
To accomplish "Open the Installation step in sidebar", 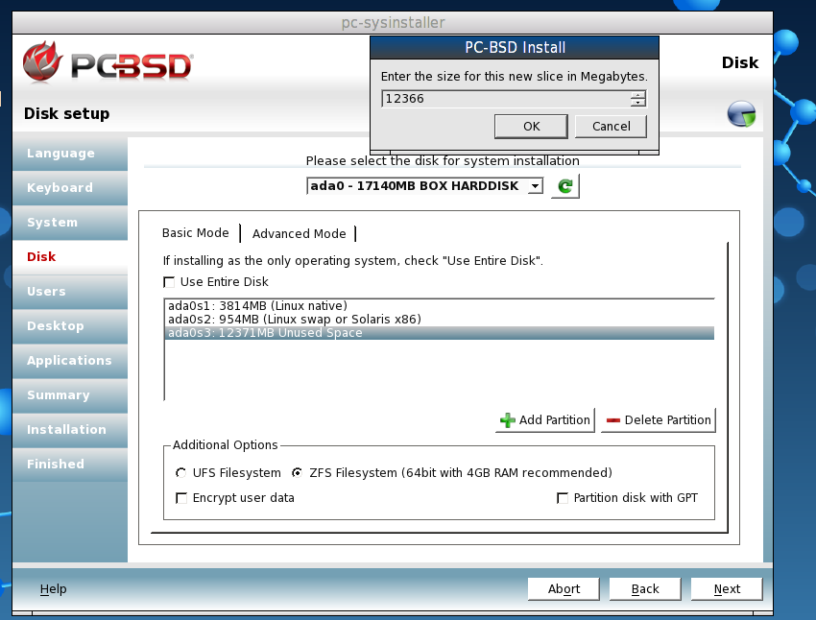I will coord(70,430).
